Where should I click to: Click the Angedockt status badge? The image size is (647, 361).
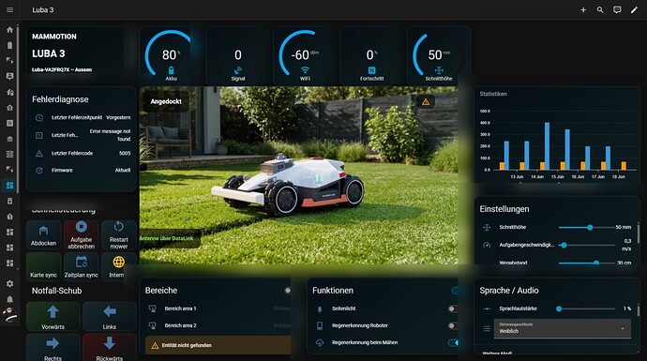166,101
